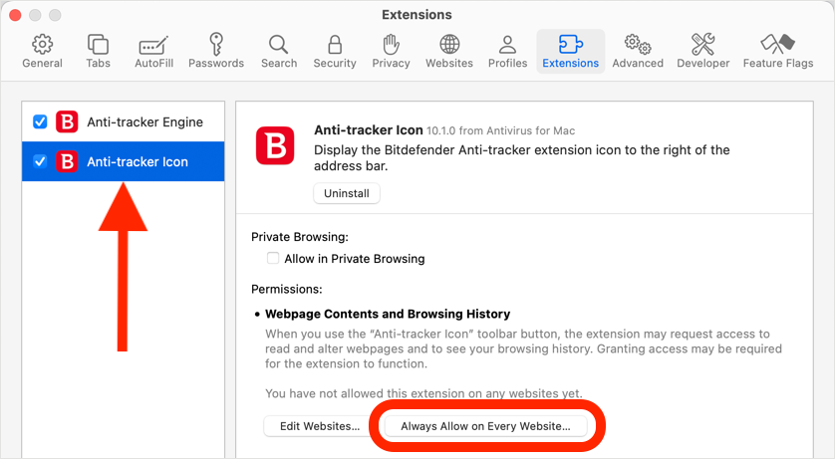Select the Anti-tracker Engine list row
This screenshot has height=459, width=835.
coord(123,121)
